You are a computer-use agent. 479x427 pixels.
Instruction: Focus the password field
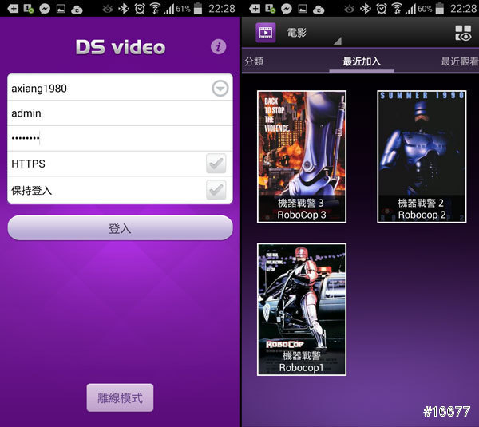120,138
